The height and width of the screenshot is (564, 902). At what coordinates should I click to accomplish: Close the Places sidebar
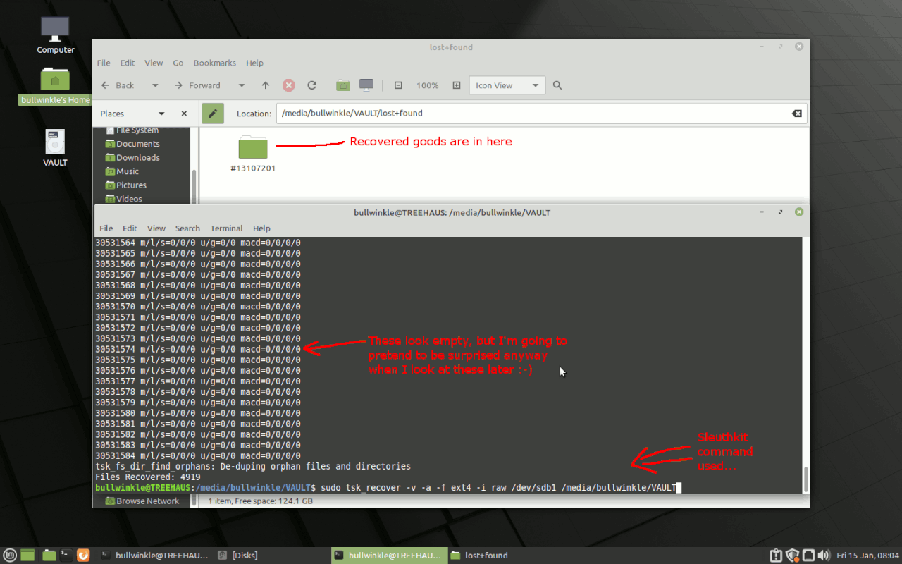(184, 113)
